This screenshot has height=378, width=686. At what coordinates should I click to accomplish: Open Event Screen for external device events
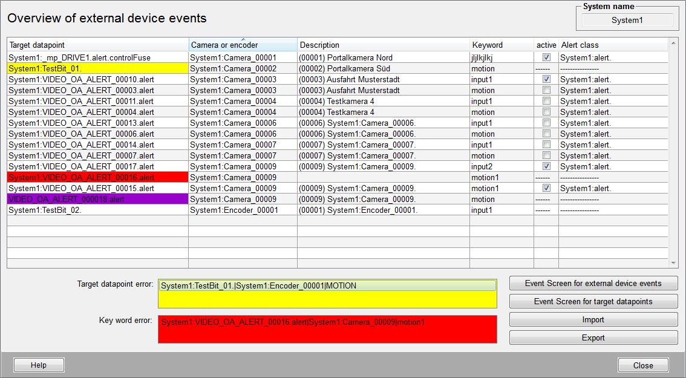pos(593,284)
